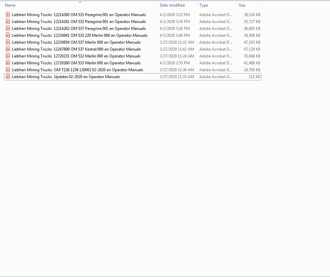This screenshot has width=330, height=277.
Task: Sort files by the Type column header
Action: 204,5
